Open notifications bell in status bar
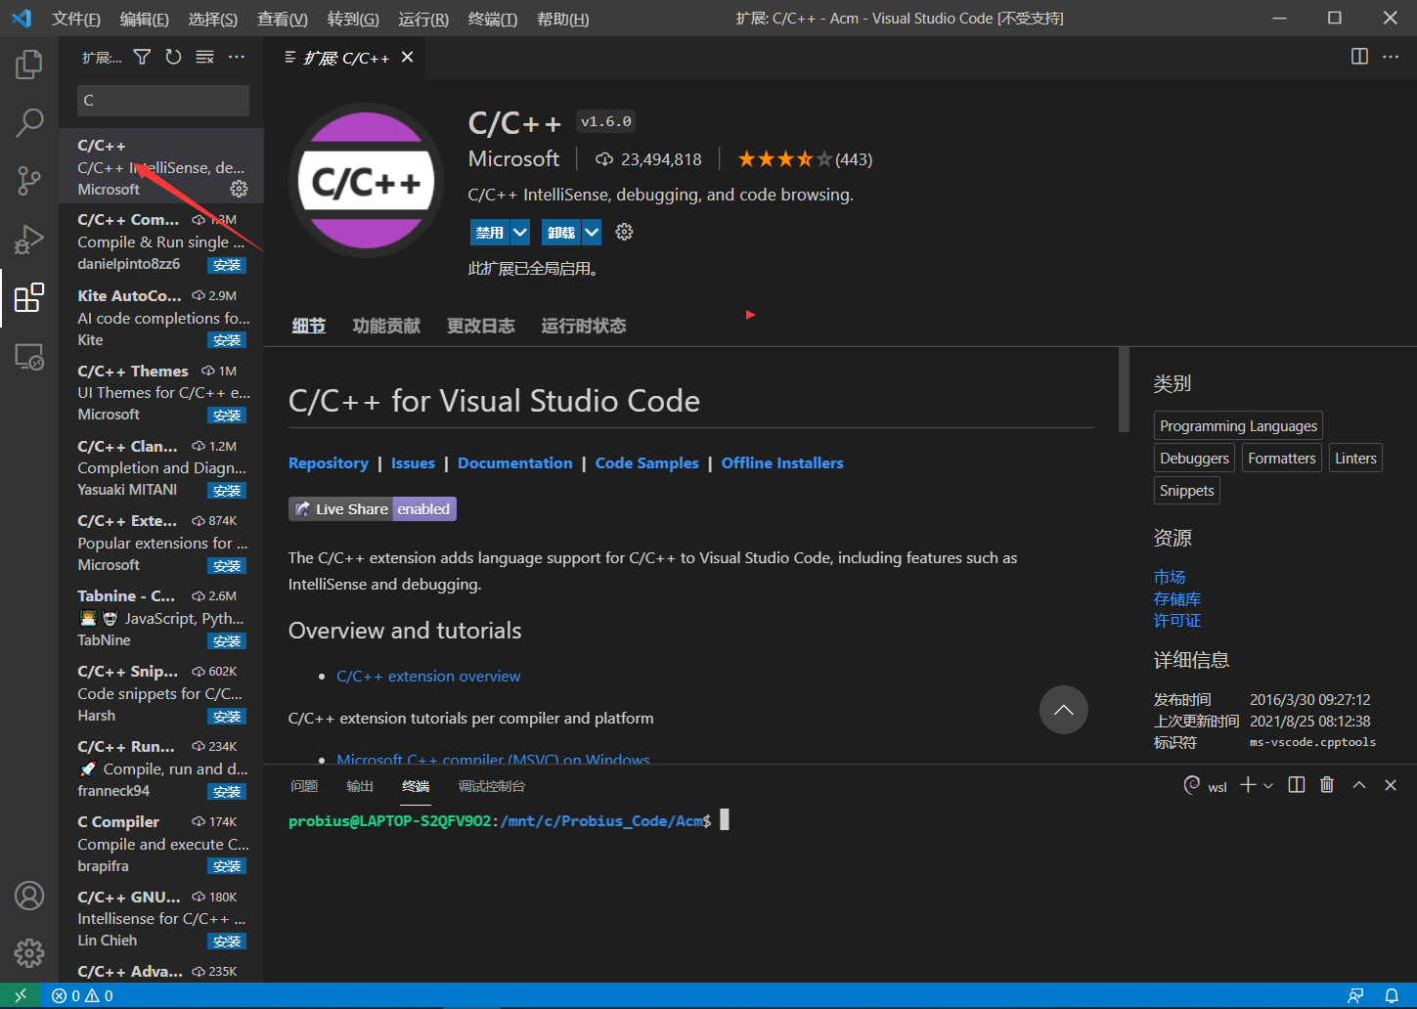The image size is (1417, 1009). coord(1392,995)
